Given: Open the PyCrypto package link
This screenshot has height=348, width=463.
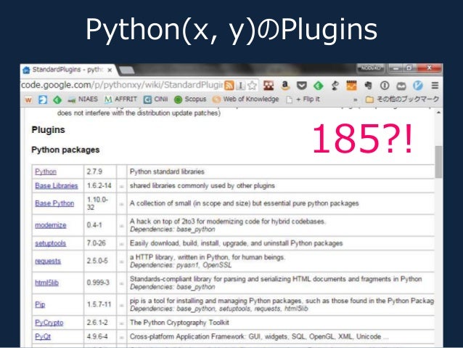Looking at the screenshot, I should coord(49,323).
